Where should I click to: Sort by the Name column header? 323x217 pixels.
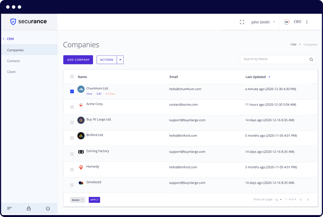coord(82,77)
